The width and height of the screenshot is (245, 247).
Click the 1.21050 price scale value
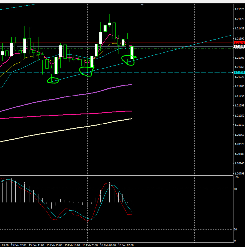239,116
